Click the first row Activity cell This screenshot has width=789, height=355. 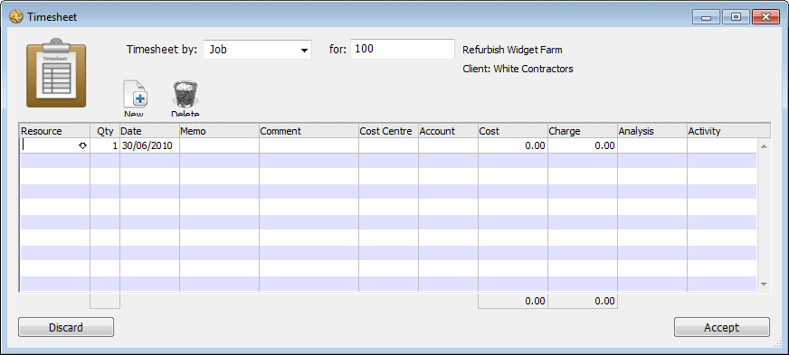[x=722, y=146]
